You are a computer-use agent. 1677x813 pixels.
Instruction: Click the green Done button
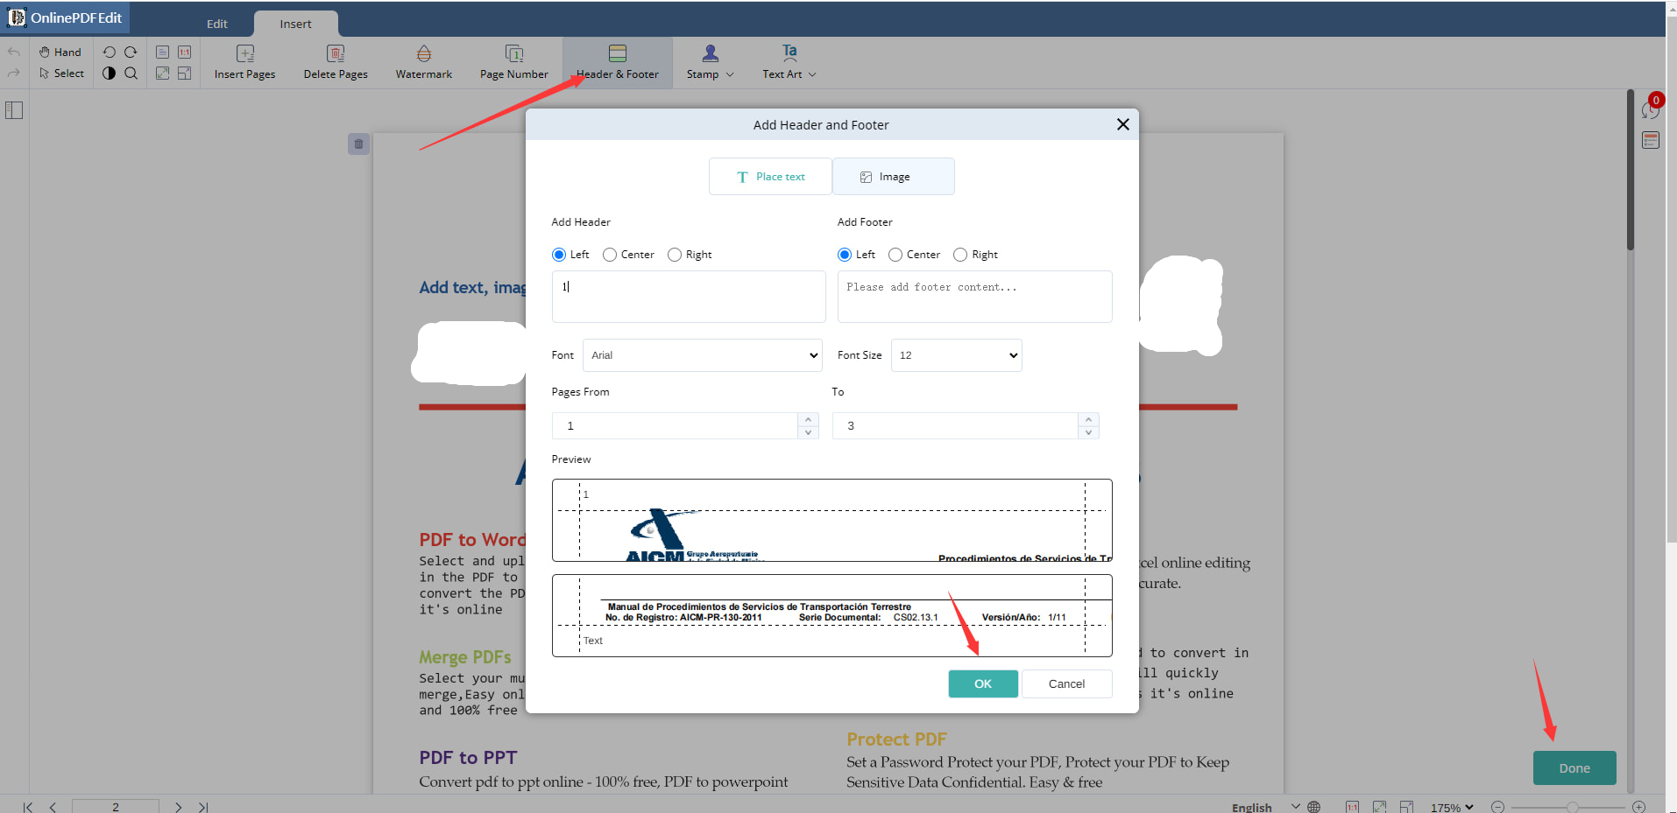(1574, 767)
